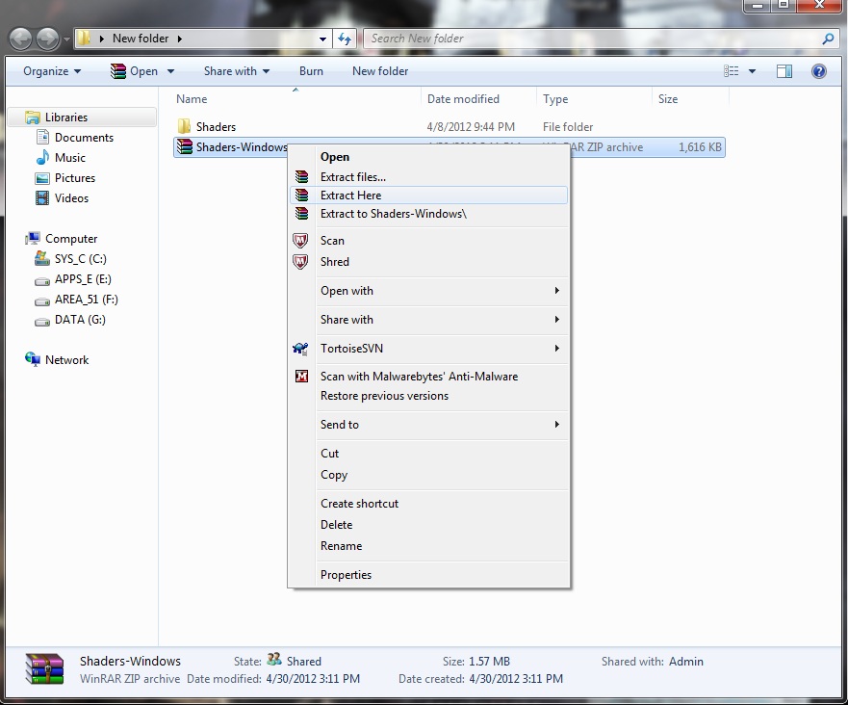This screenshot has width=848, height=705.
Task: Click the Change your view icon
Action: tap(732, 71)
